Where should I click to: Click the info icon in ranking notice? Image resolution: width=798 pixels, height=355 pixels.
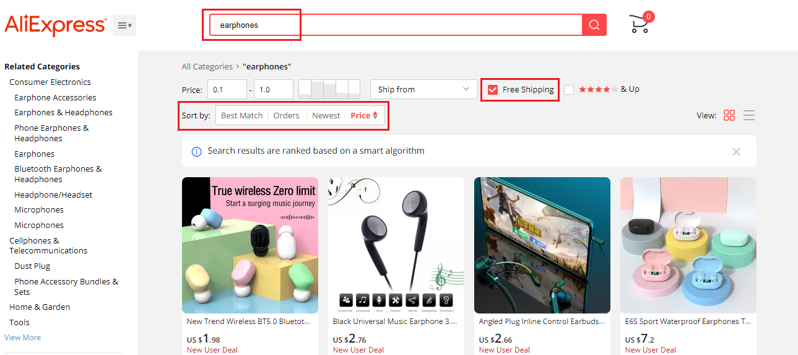click(197, 151)
